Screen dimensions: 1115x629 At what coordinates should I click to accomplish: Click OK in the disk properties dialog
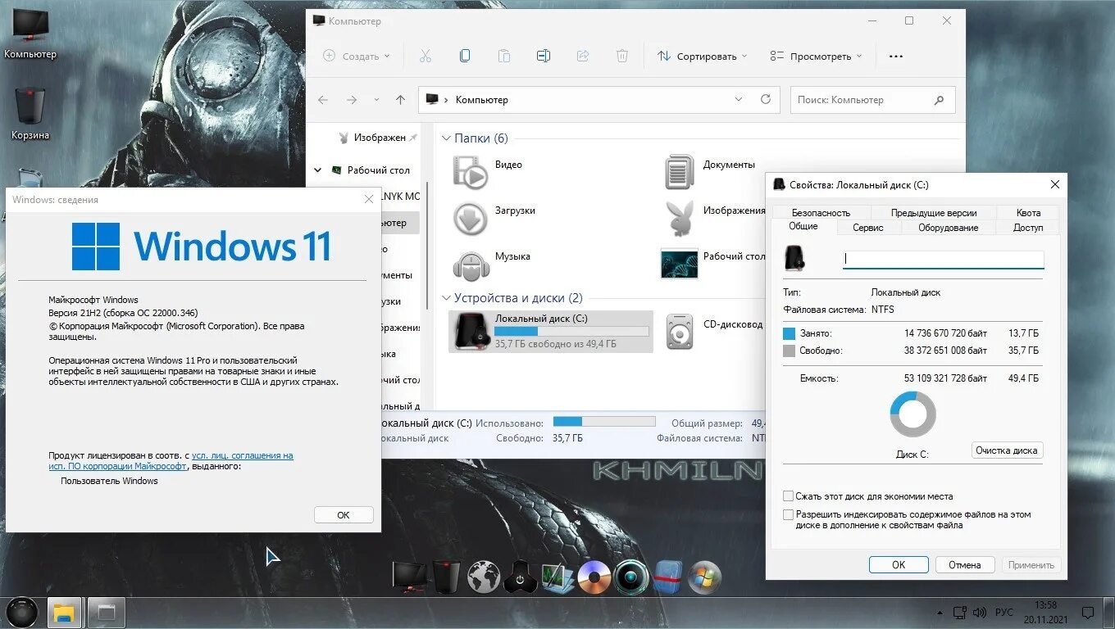[899, 564]
